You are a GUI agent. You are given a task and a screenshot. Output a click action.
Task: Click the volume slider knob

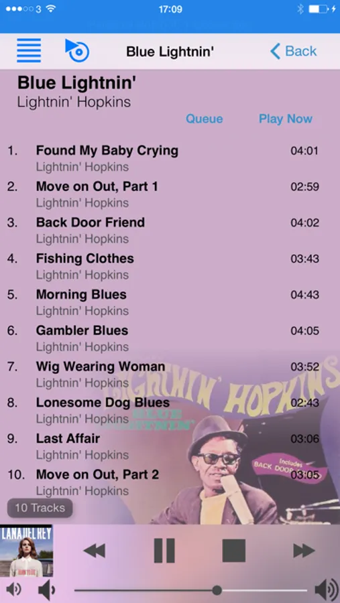point(217,590)
